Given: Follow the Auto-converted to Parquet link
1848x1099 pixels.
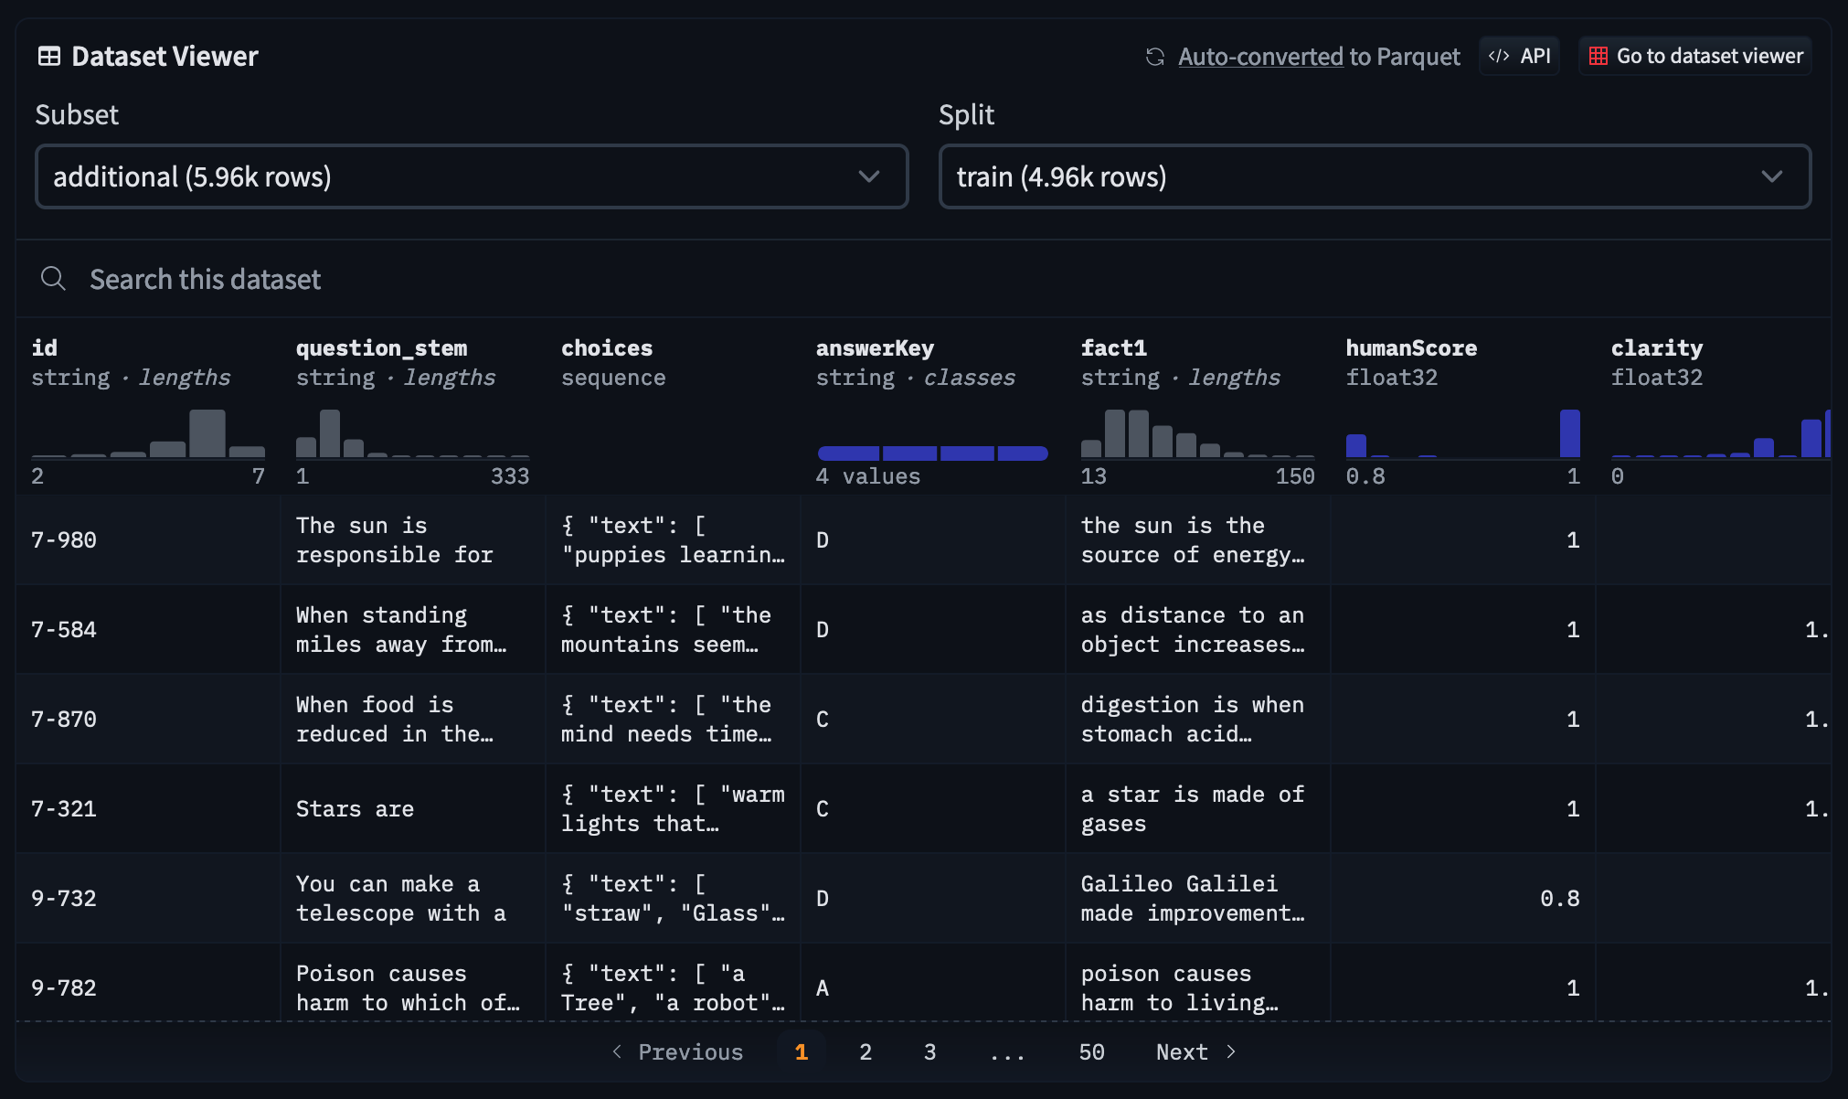Looking at the screenshot, I should pos(1259,56).
